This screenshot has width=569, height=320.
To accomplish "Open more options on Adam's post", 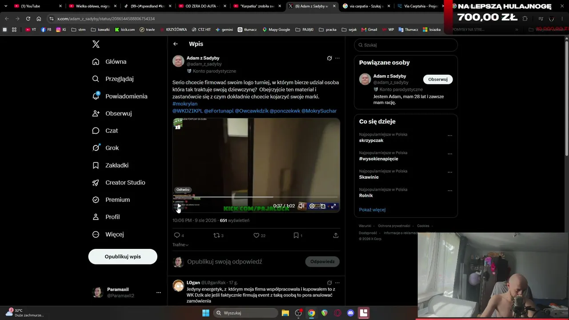I will coord(337,58).
